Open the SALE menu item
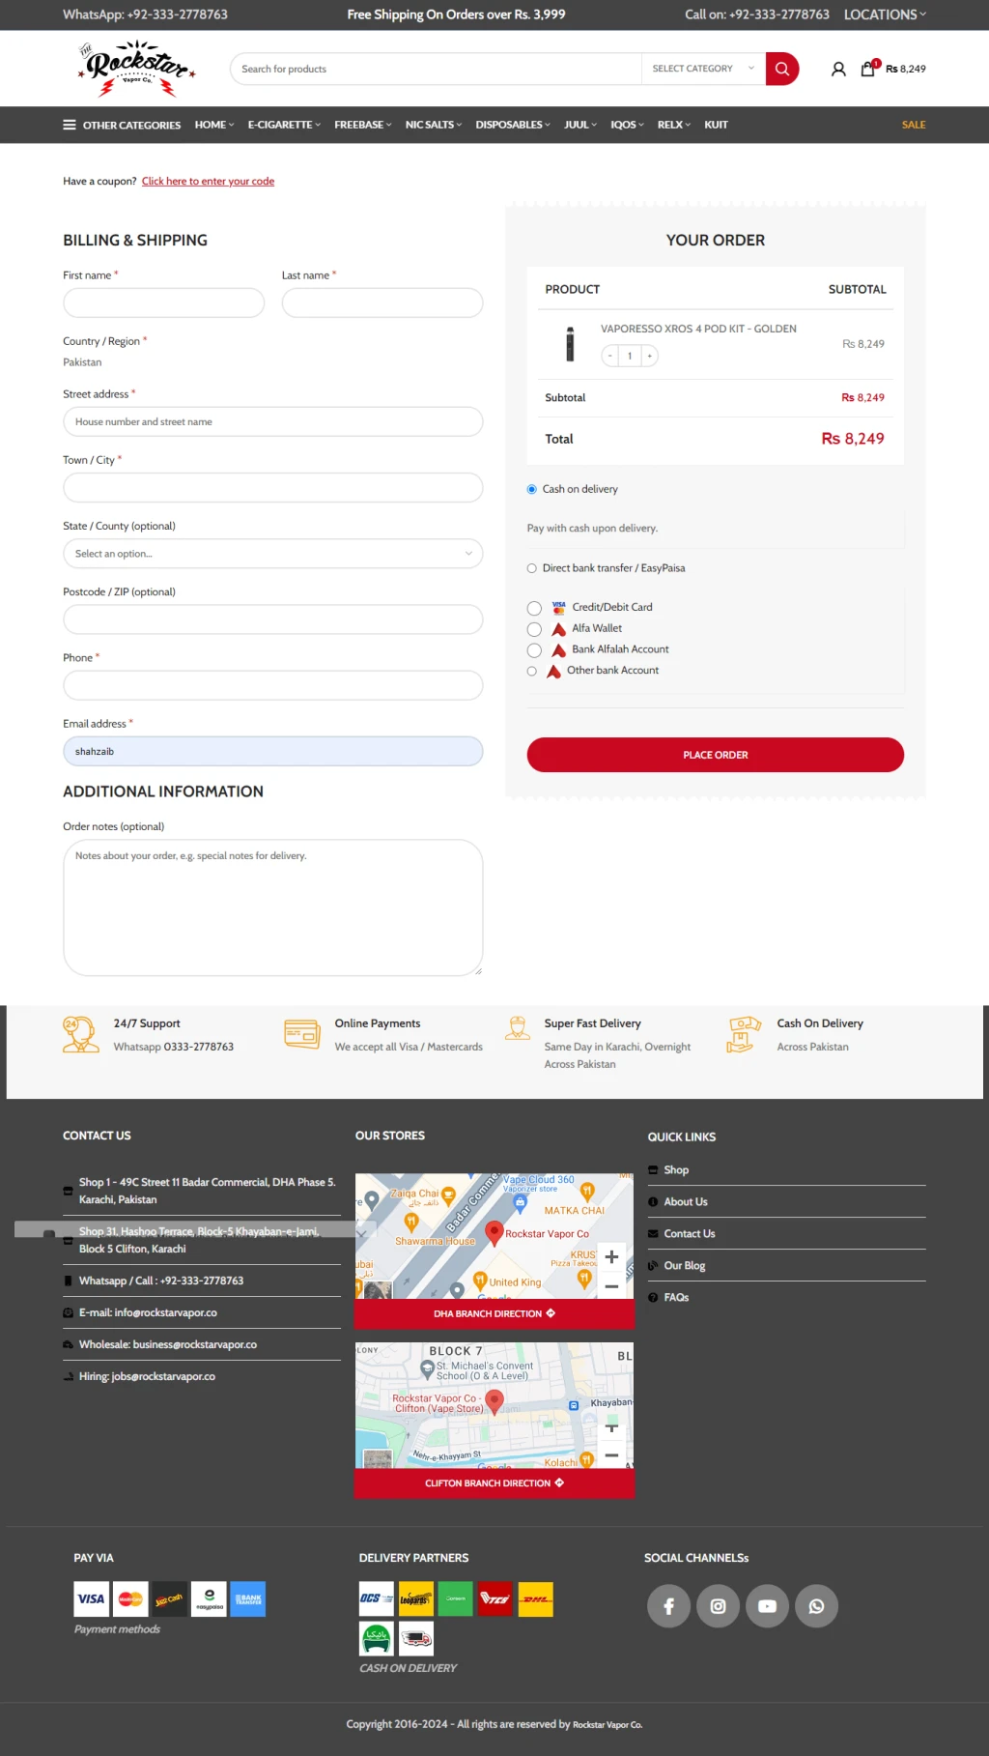Screen dimensions: 989x1756 coord(914,125)
